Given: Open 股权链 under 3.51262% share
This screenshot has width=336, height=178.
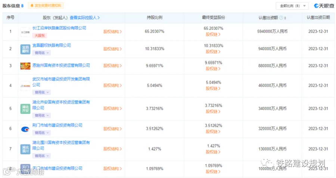Looking at the screenshot, I should click(x=213, y=132).
